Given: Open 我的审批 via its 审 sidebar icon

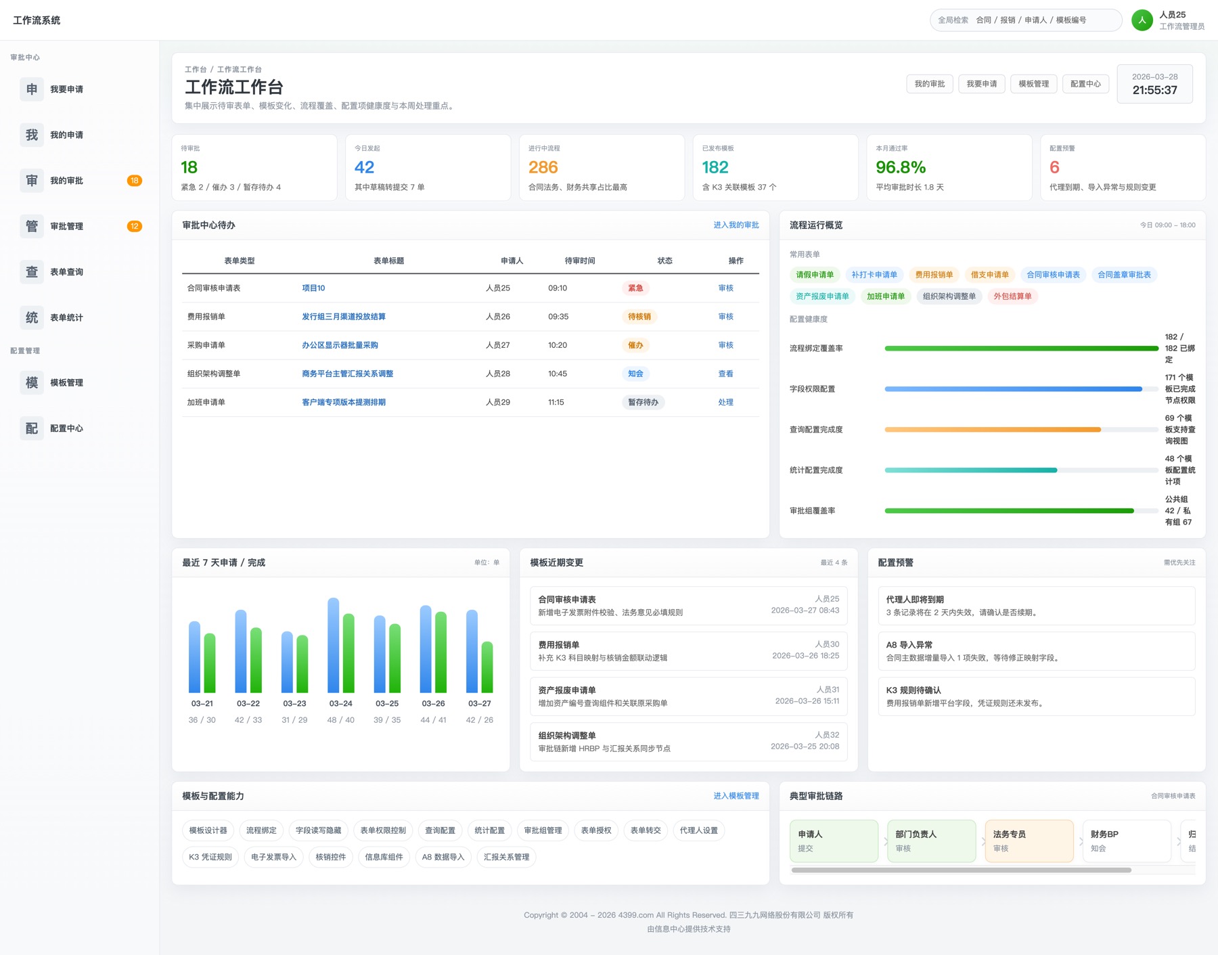Looking at the screenshot, I should (x=32, y=181).
